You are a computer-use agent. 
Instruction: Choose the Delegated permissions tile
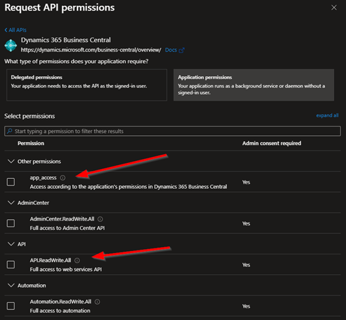[87, 85]
